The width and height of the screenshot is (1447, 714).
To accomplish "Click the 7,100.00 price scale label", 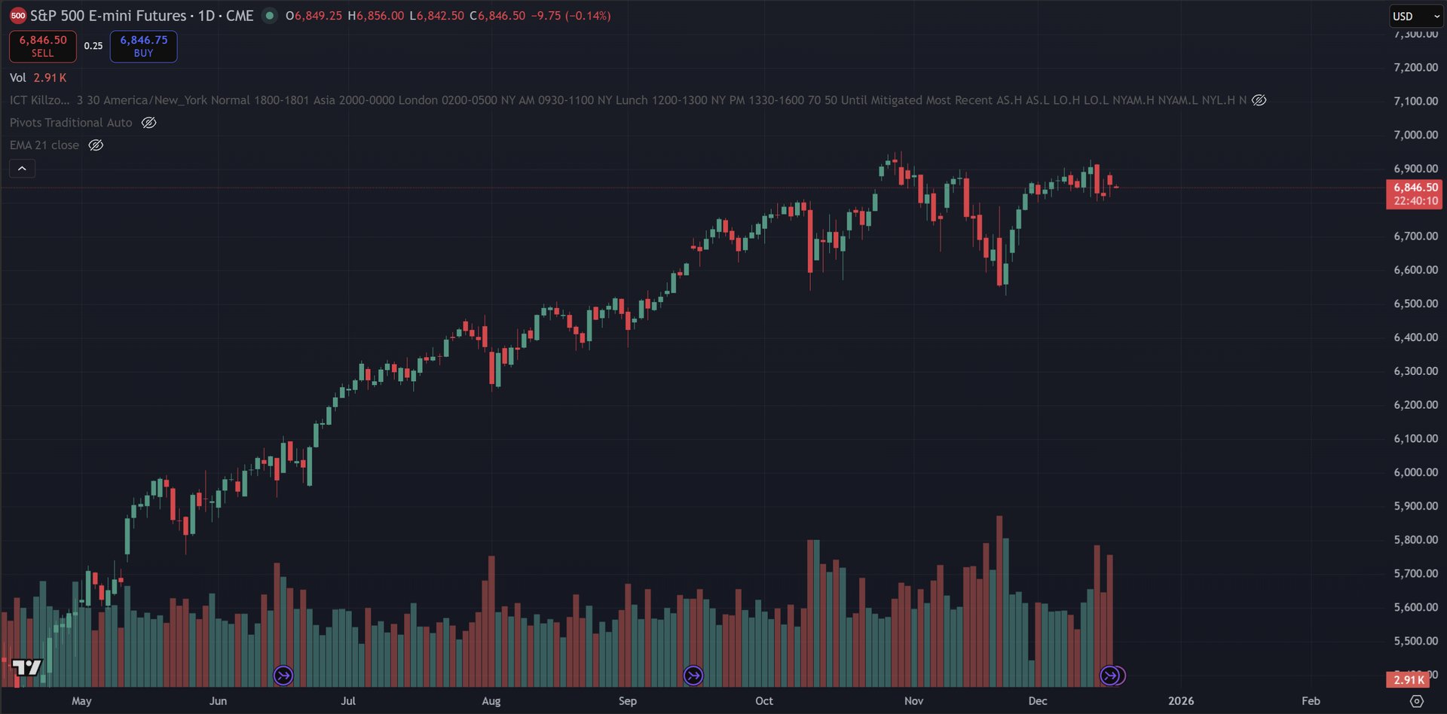I will coord(1415,101).
